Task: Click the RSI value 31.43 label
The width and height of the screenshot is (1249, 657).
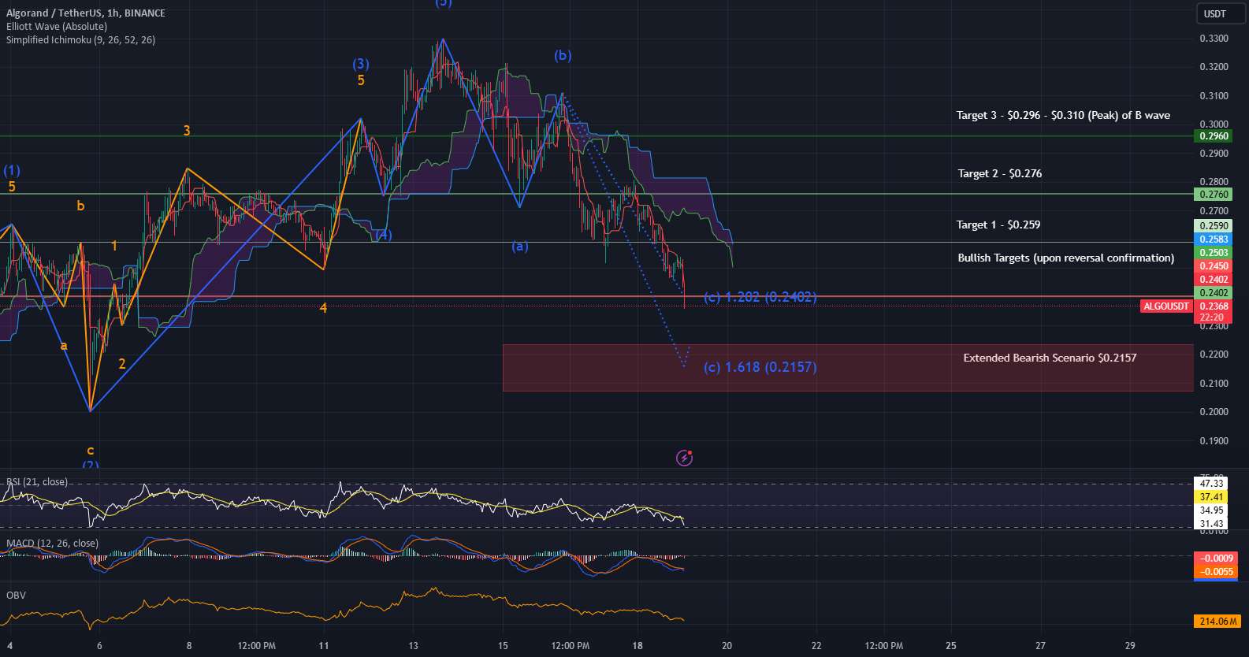Action: [1212, 524]
